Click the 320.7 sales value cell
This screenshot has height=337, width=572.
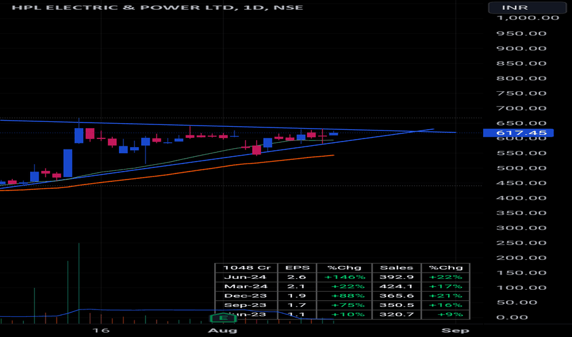tap(396, 314)
